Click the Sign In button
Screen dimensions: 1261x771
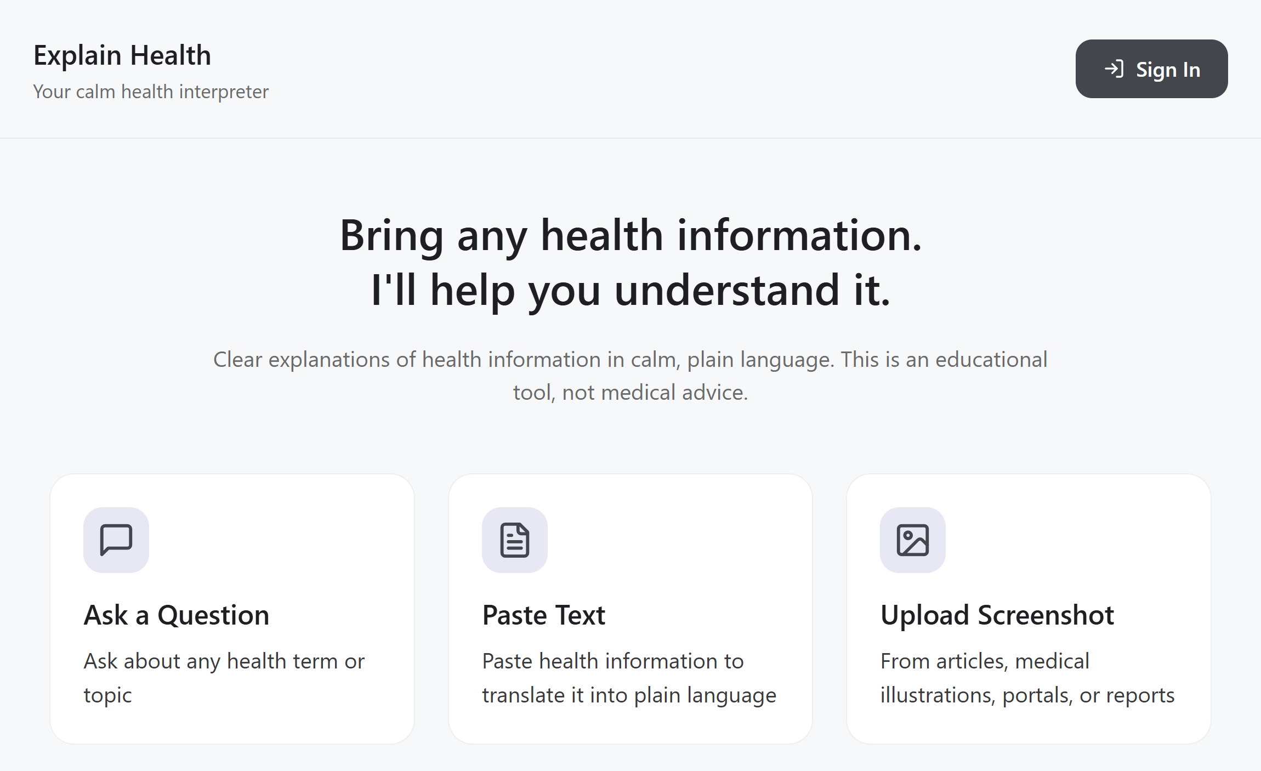click(1151, 69)
